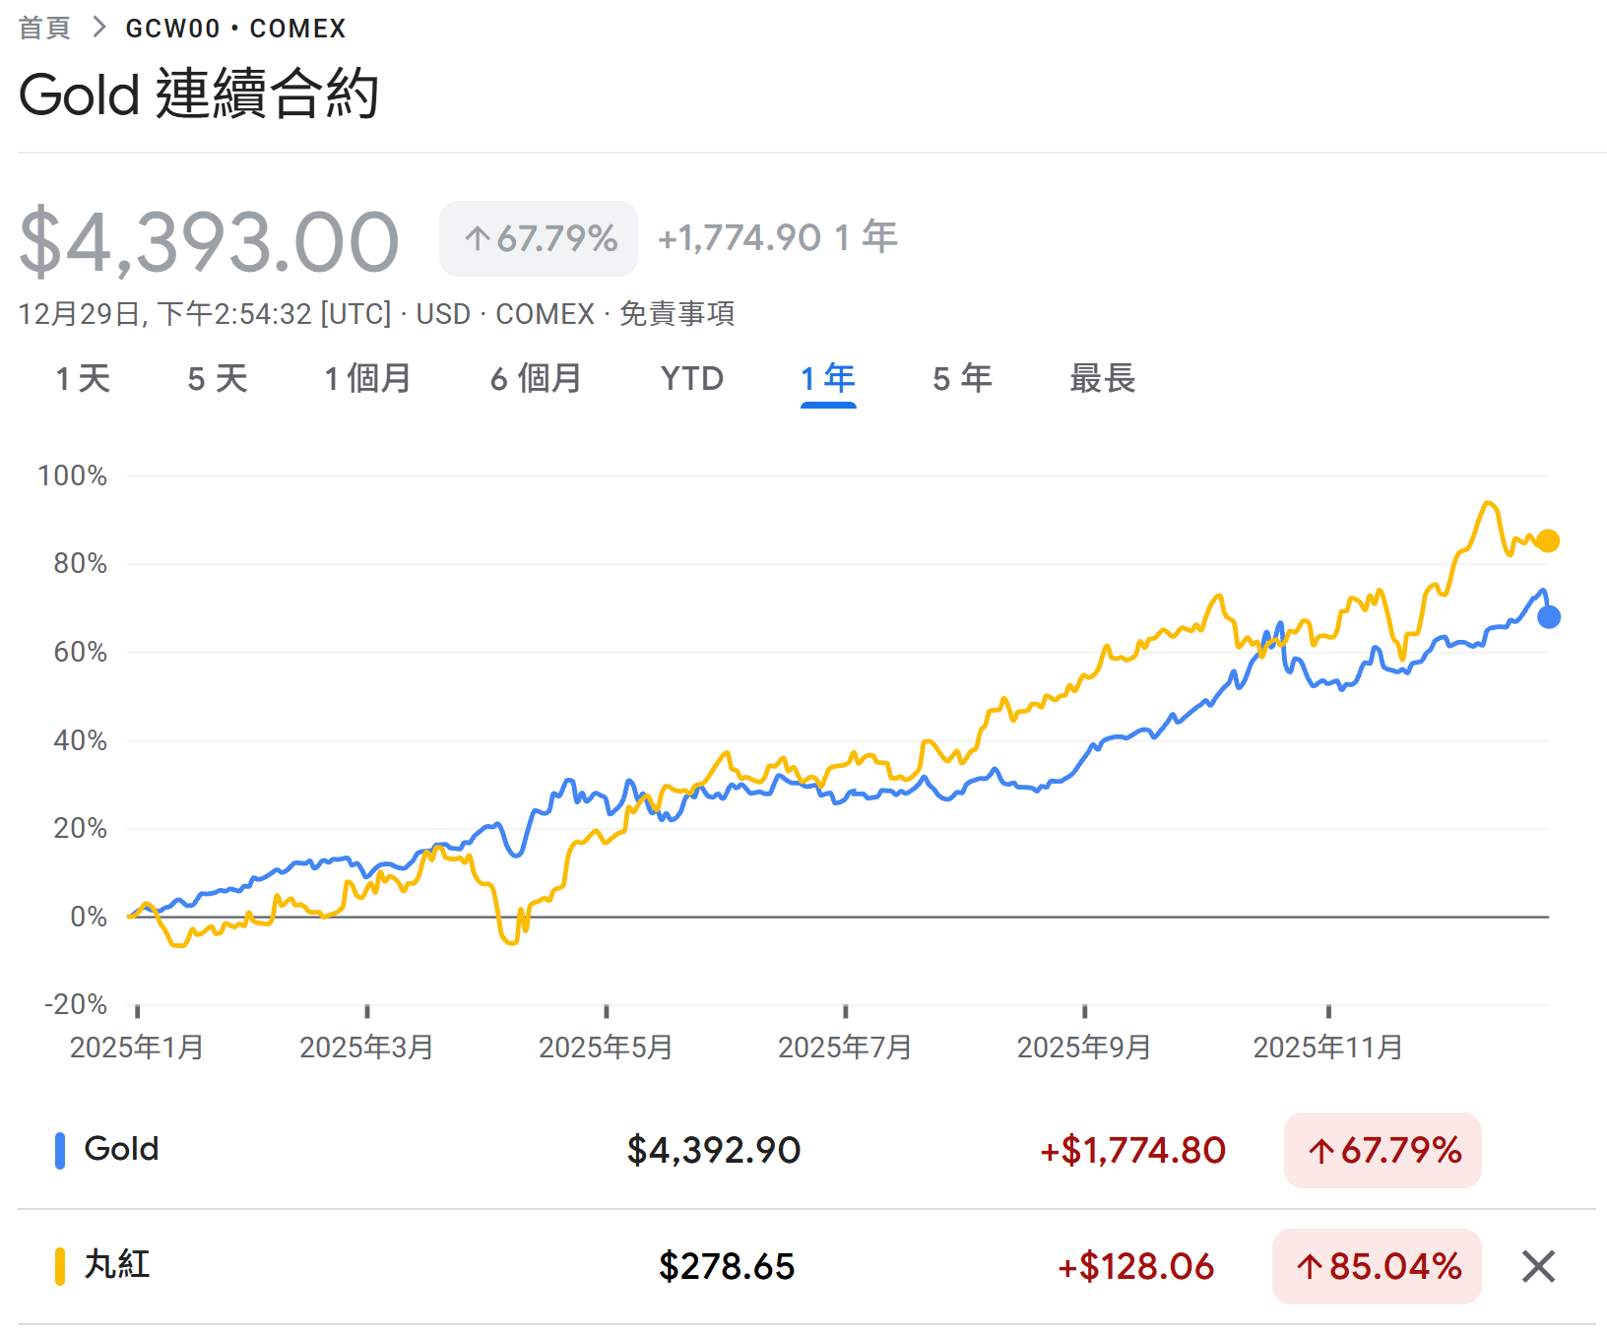Viewport: 1607px width, 1335px height.
Task: Click the yellow 丸紅 color marker
Action: click(x=60, y=1266)
